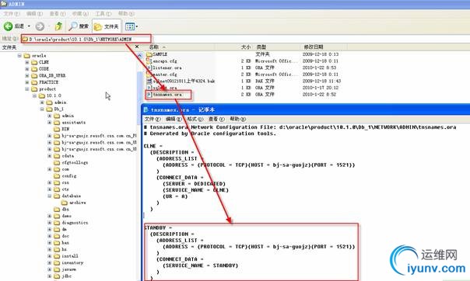Click the '2009-12-18 11:43' date cell
470x281 pixels.
(x=321, y=81)
